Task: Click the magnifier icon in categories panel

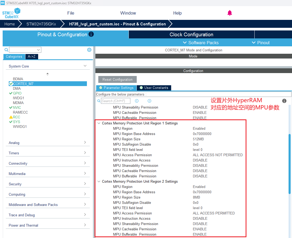Action: click(6, 50)
